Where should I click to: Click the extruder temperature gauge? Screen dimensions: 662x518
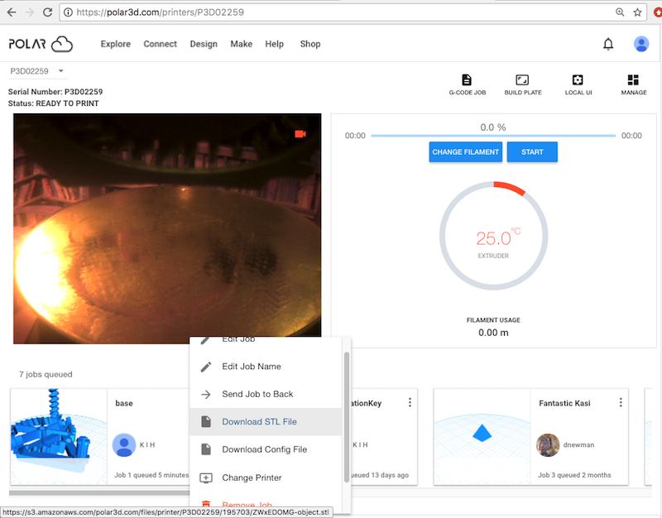point(493,236)
